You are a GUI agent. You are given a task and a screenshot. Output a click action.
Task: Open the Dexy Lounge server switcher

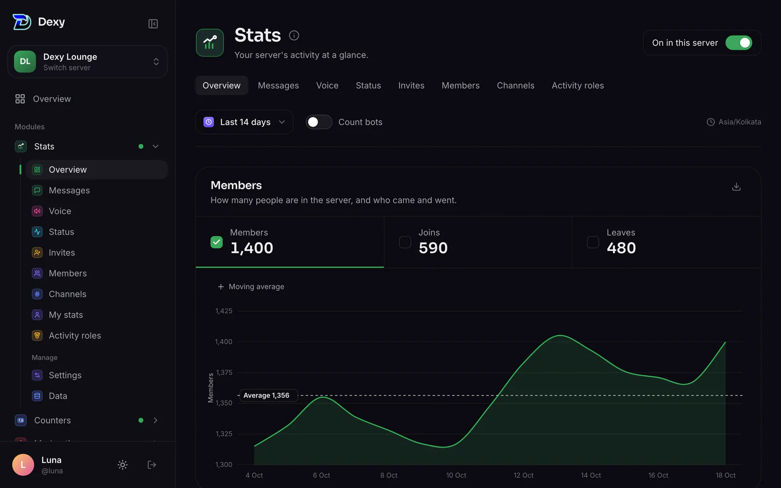(88, 61)
